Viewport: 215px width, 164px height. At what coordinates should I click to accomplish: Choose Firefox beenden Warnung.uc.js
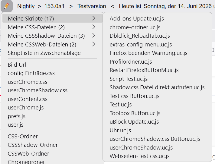(x=157, y=53)
